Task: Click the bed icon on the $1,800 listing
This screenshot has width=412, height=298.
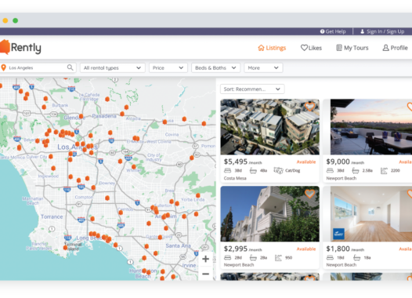Action: [330, 257]
